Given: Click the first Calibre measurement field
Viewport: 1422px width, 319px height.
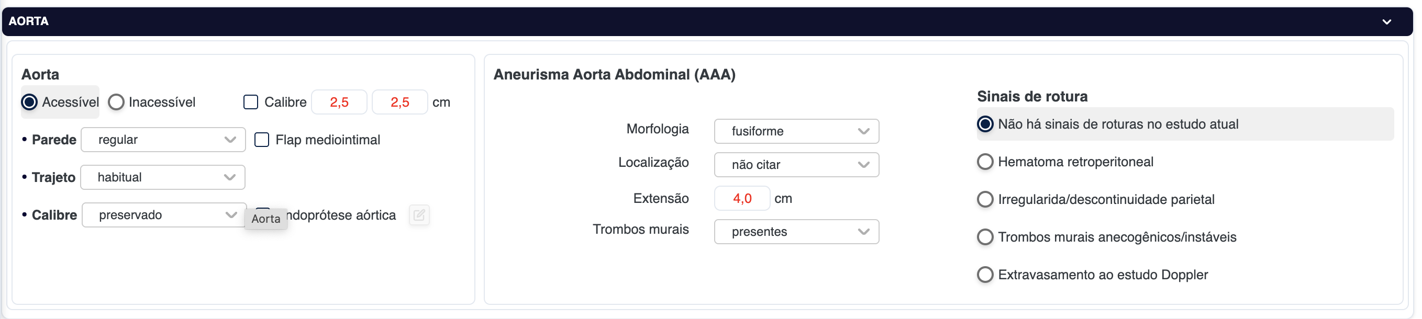Looking at the screenshot, I should (x=339, y=102).
